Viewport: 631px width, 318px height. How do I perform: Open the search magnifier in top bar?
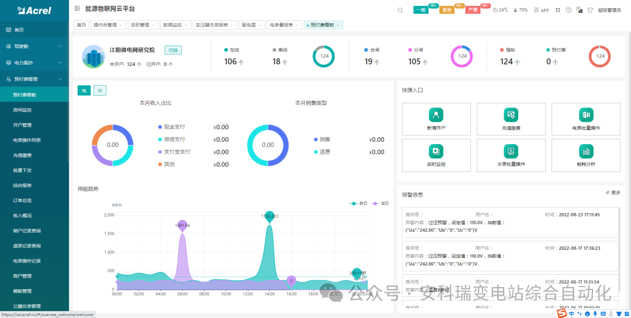pyautogui.click(x=400, y=11)
